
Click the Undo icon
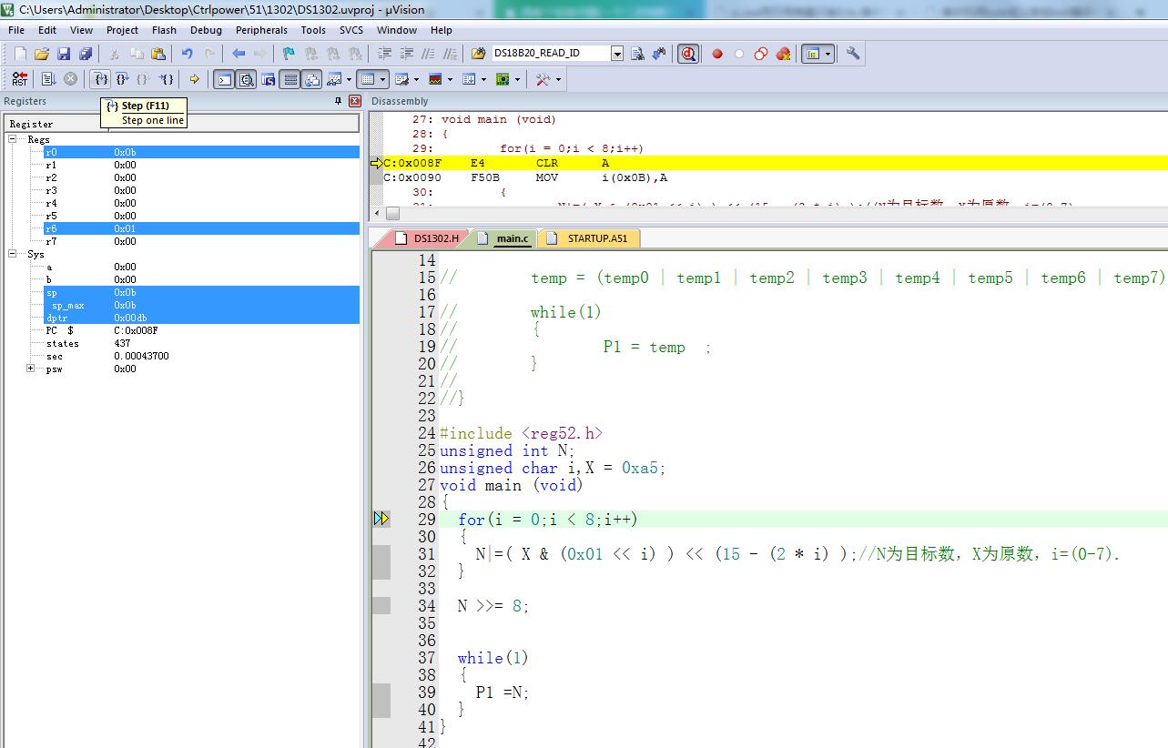point(188,54)
